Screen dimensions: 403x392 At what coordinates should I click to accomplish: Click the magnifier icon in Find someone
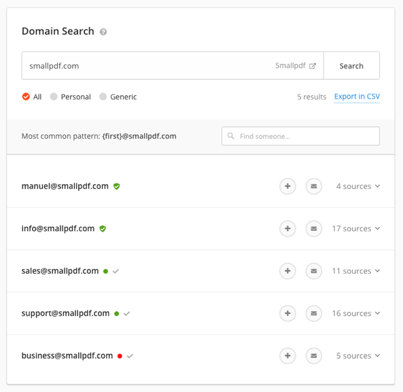pyautogui.click(x=231, y=136)
